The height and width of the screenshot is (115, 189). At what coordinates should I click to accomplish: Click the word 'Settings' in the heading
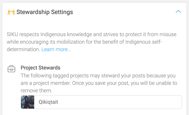62,12
